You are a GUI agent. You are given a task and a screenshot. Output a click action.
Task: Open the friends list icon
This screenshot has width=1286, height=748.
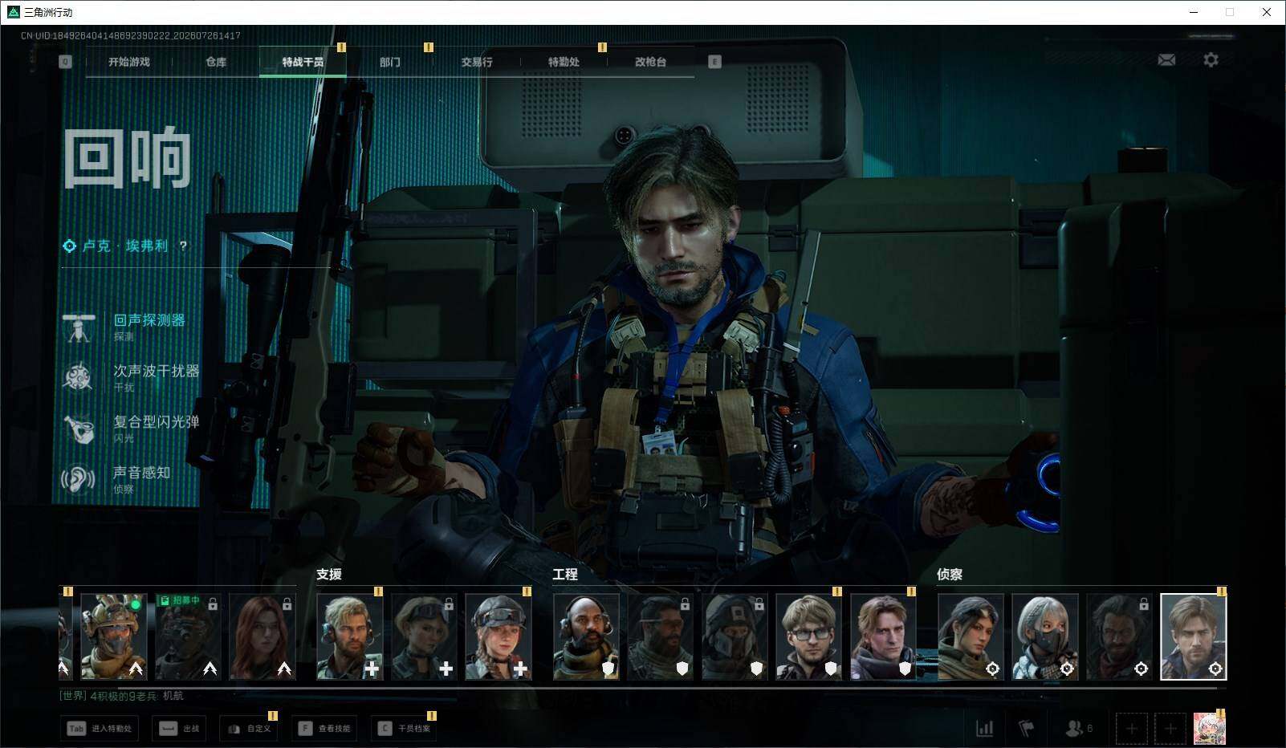coord(1078,728)
